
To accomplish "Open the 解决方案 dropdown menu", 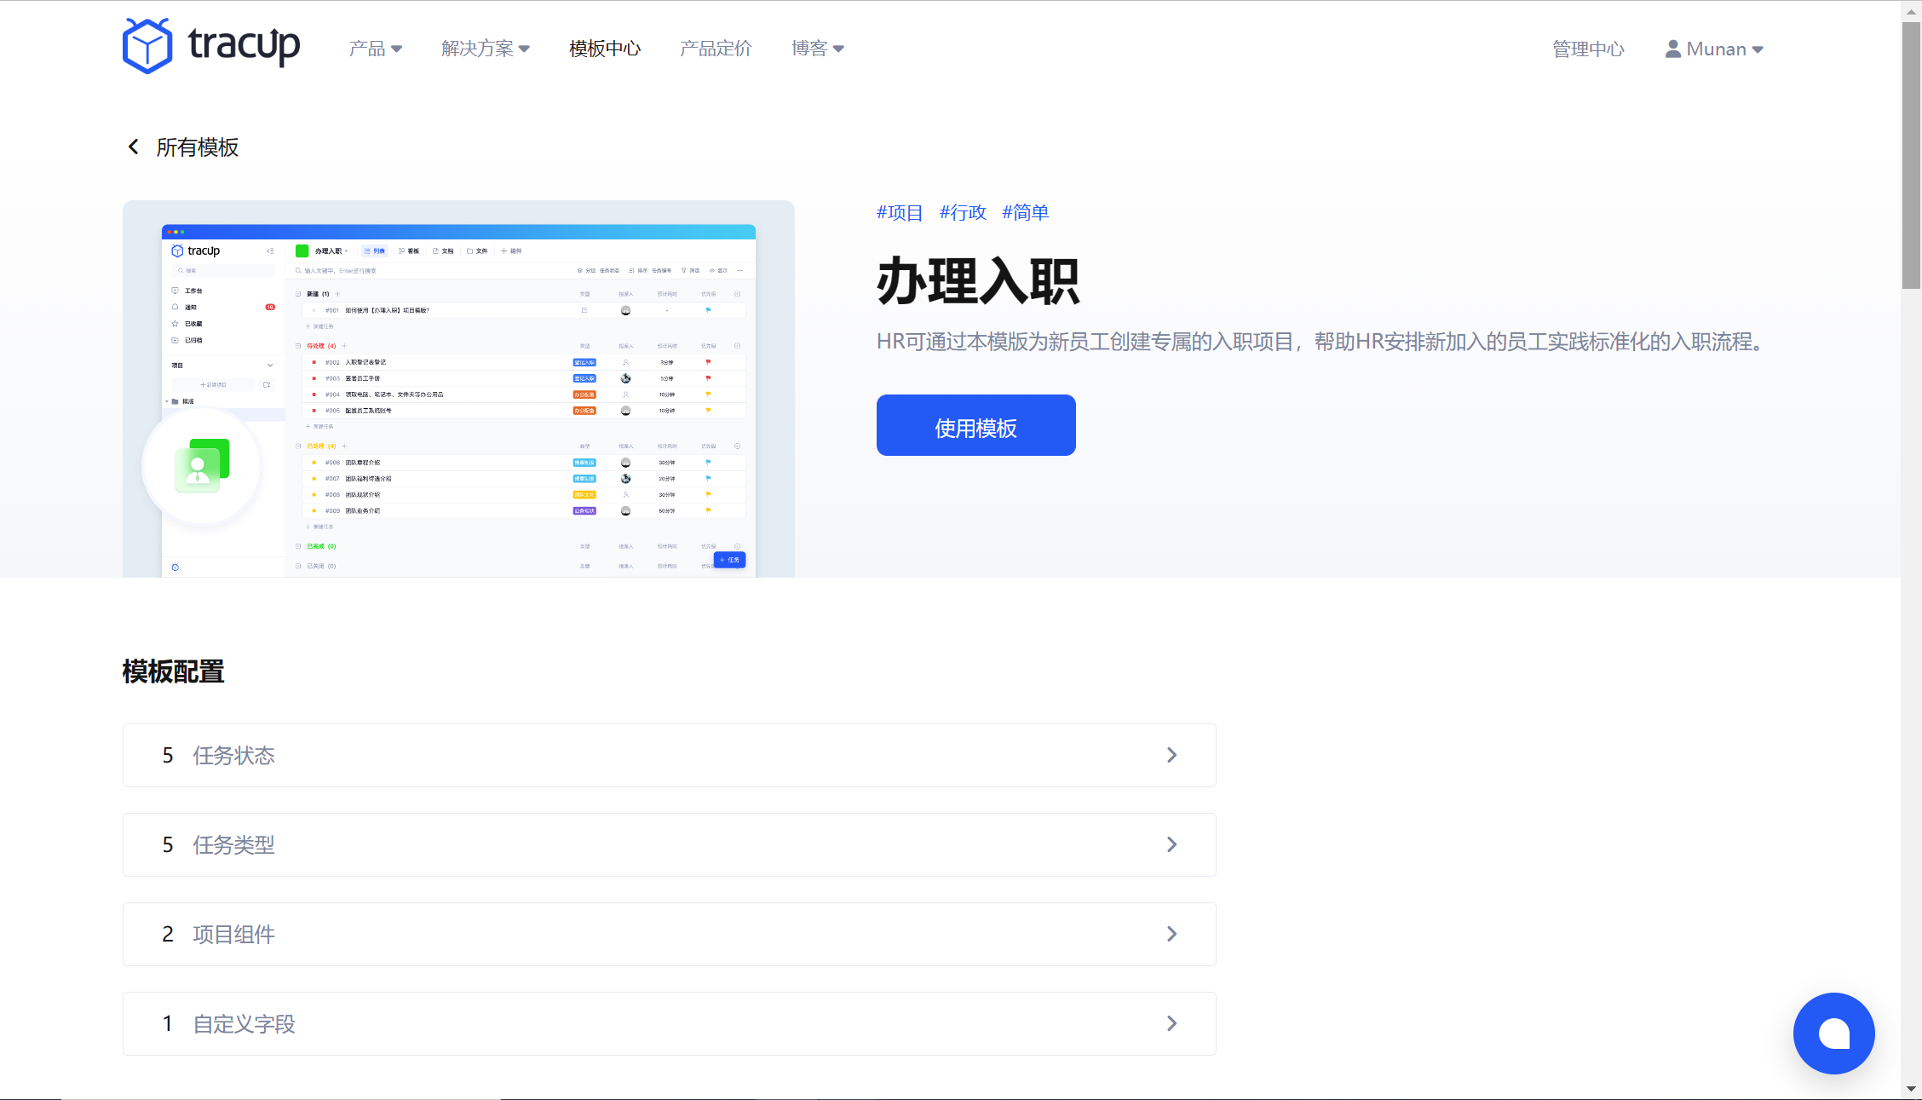I will (485, 49).
